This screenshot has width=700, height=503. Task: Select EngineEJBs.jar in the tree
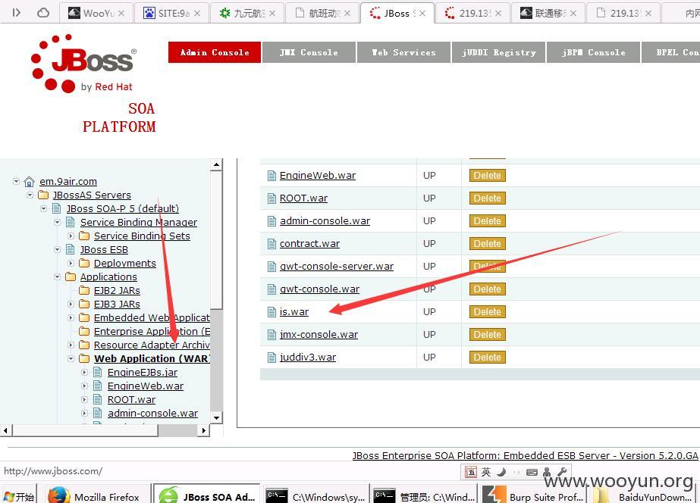[143, 373]
